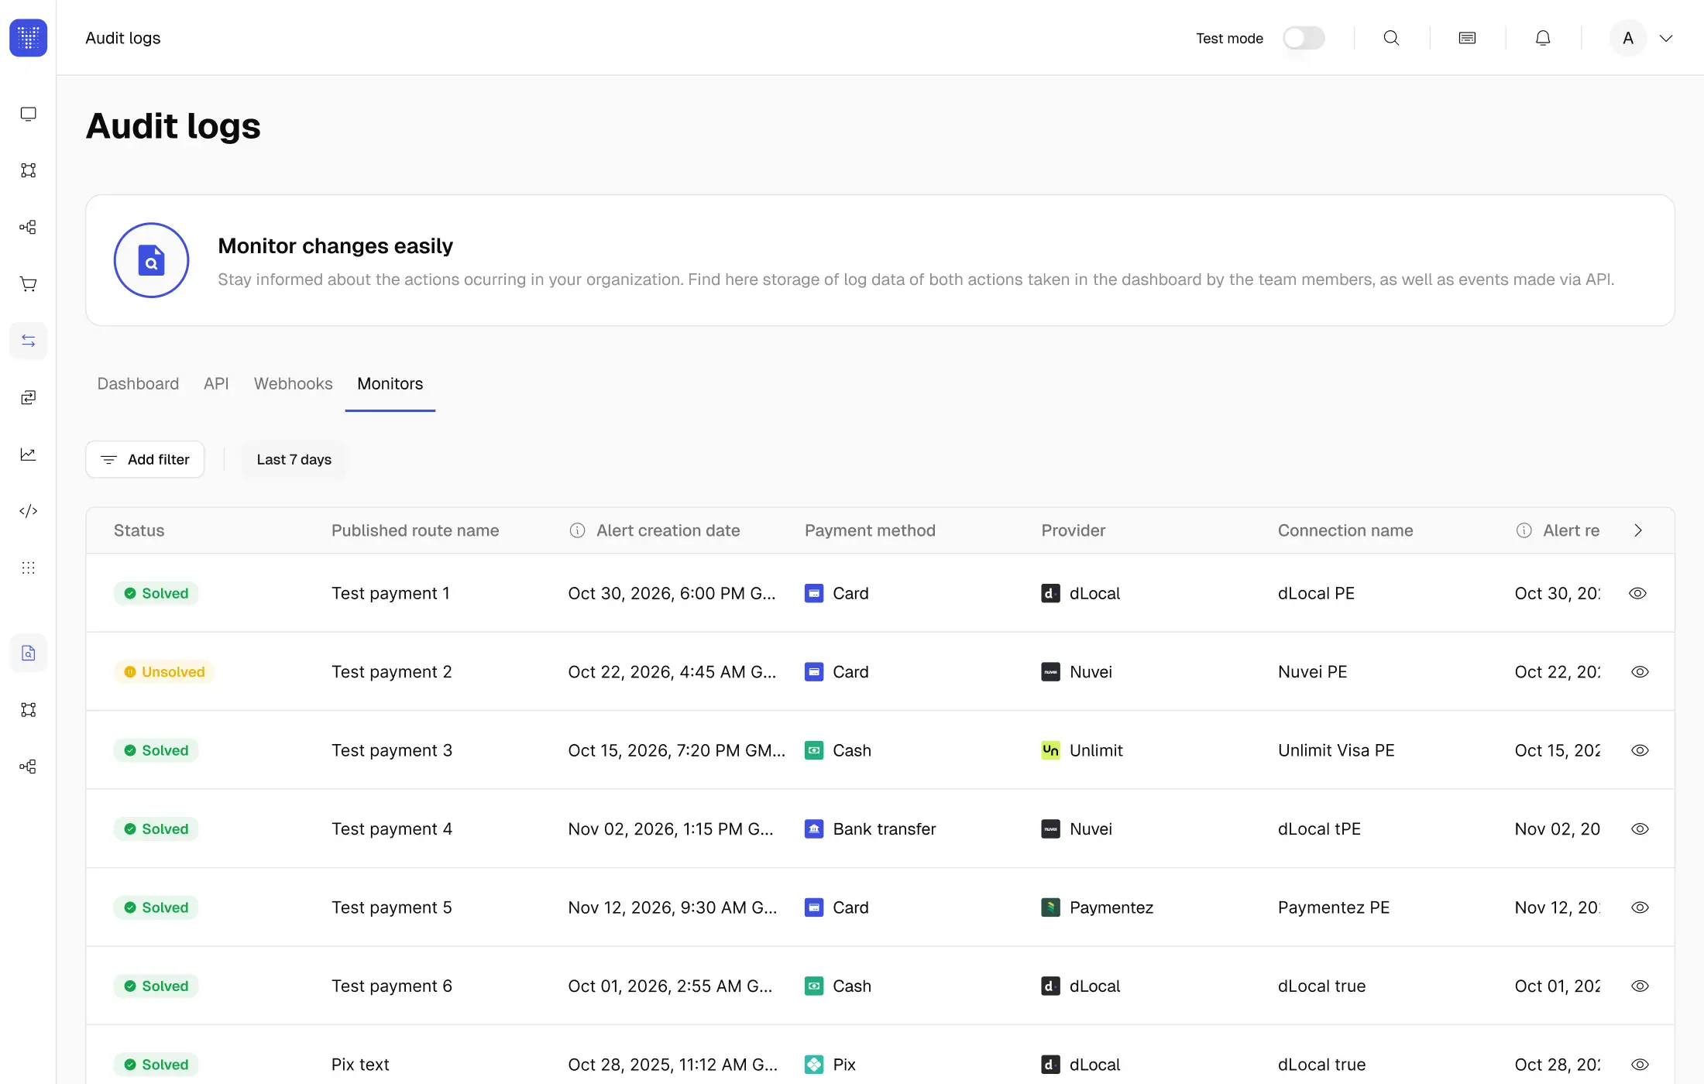The image size is (1704, 1084).
Task: Click the Solved badge for Test payment 1
Action: click(156, 593)
